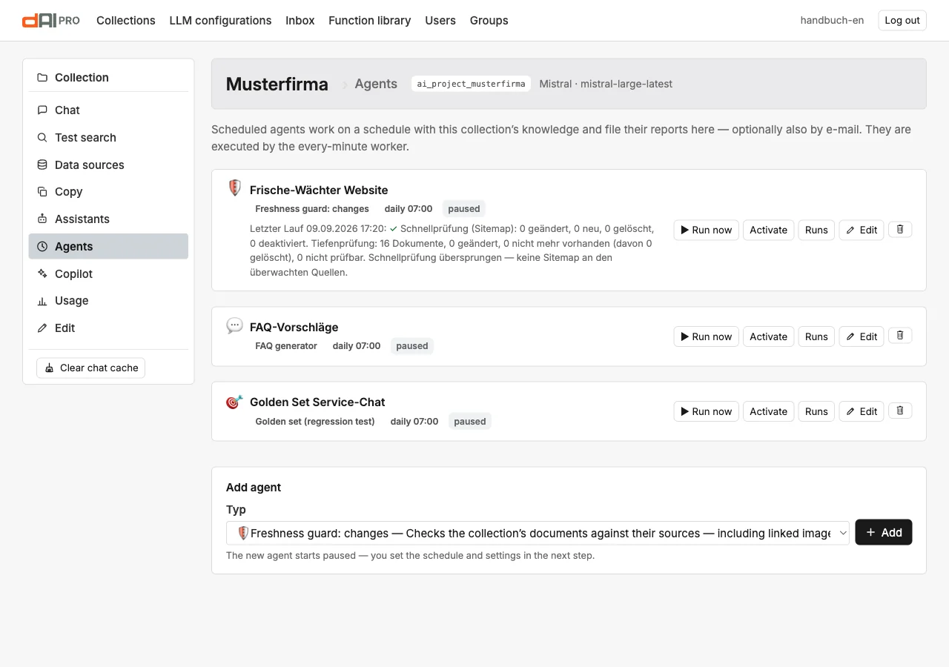This screenshot has height=667, width=949.
Task: View Runs for Frische-Wächter Website
Action: (816, 230)
